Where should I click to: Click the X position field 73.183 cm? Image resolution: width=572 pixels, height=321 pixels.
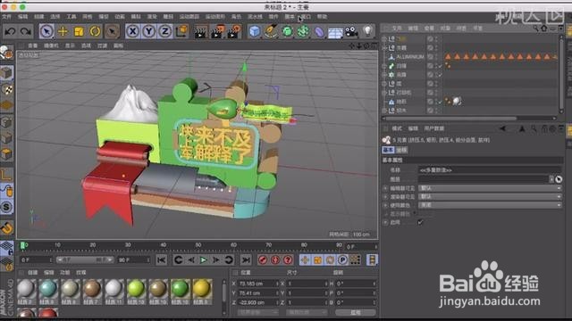(258, 284)
